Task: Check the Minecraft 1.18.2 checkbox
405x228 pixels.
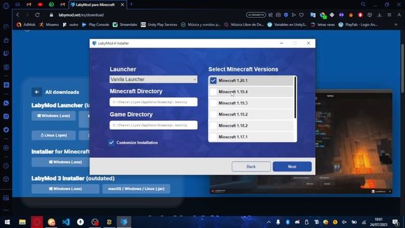Action: click(213, 125)
